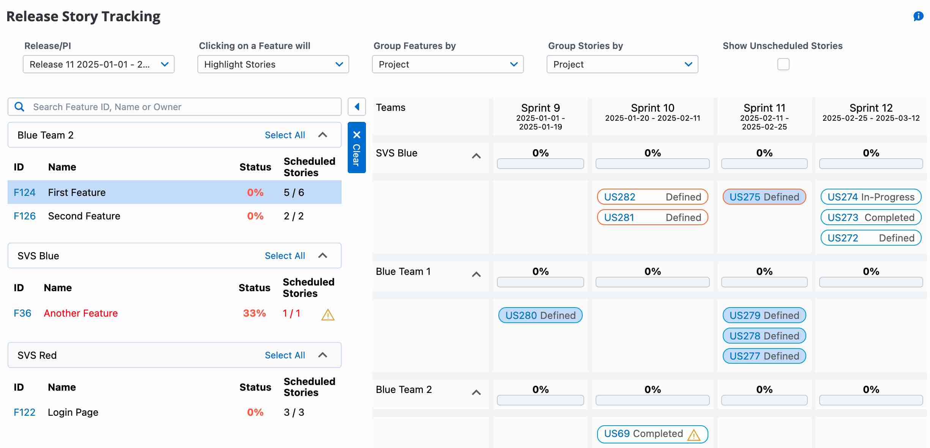Click the search magnifier icon
The width and height of the screenshot is (930, 448).
coord(19,107)
